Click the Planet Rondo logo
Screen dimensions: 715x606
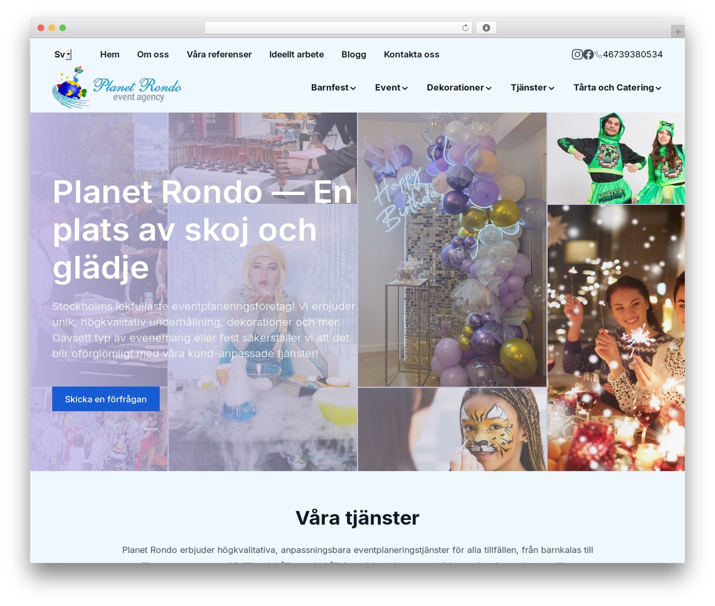coord(117,88)
